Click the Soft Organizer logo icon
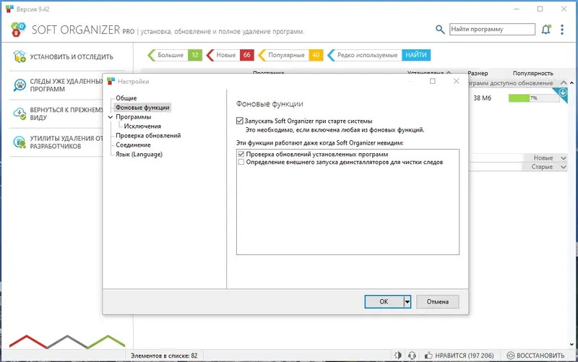Screen dimensions: 578x362 (x=18, y=30)
